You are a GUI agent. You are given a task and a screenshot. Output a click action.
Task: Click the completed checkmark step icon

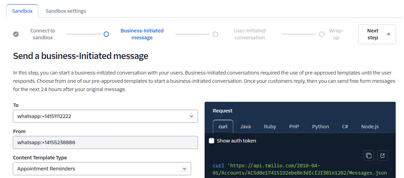pyautogui.click(x=16, y=34)
